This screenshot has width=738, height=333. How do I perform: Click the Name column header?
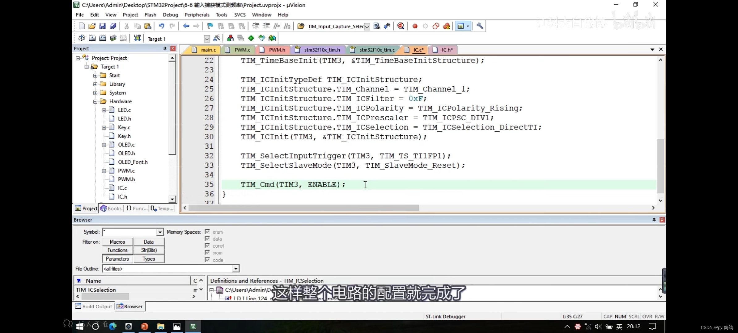coord(133,281)
